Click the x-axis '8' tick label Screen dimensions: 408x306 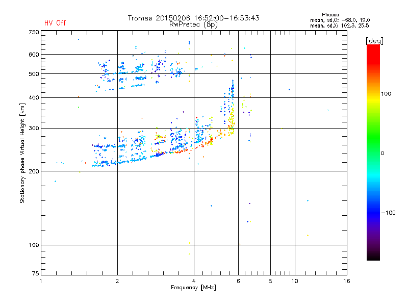[270, 281]
